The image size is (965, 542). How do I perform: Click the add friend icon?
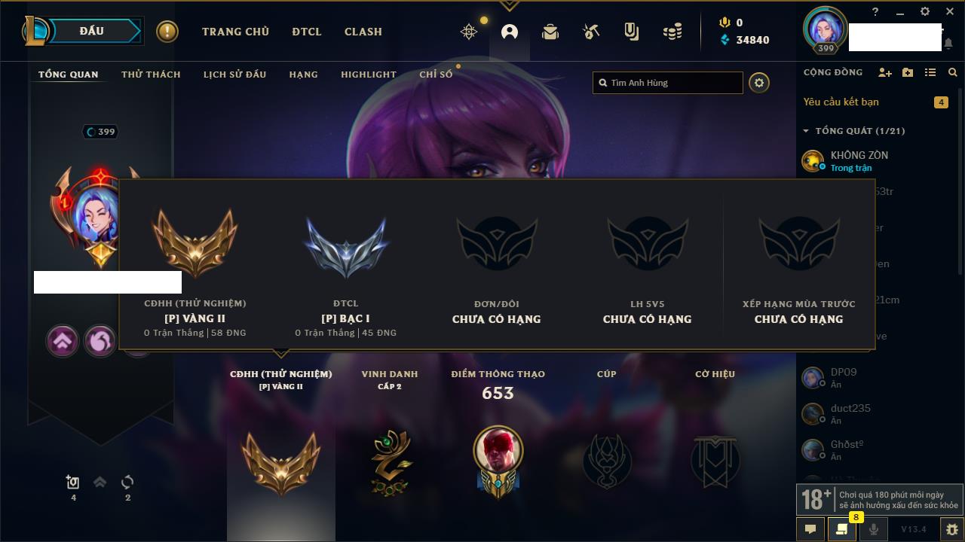(x=885, y=72)
